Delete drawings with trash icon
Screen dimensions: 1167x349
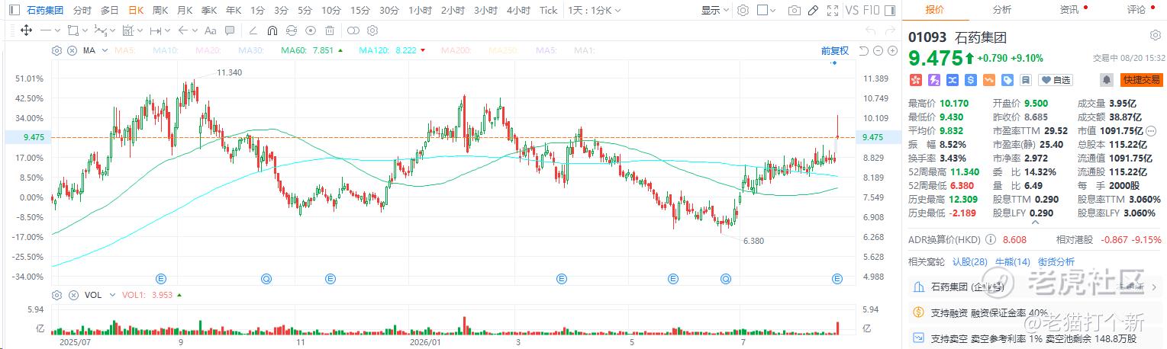point(329,30)
